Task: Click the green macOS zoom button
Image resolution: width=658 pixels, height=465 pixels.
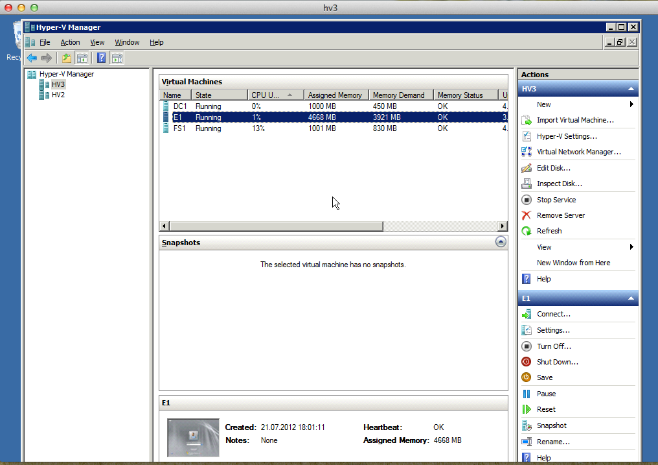Action: (34, 8)
